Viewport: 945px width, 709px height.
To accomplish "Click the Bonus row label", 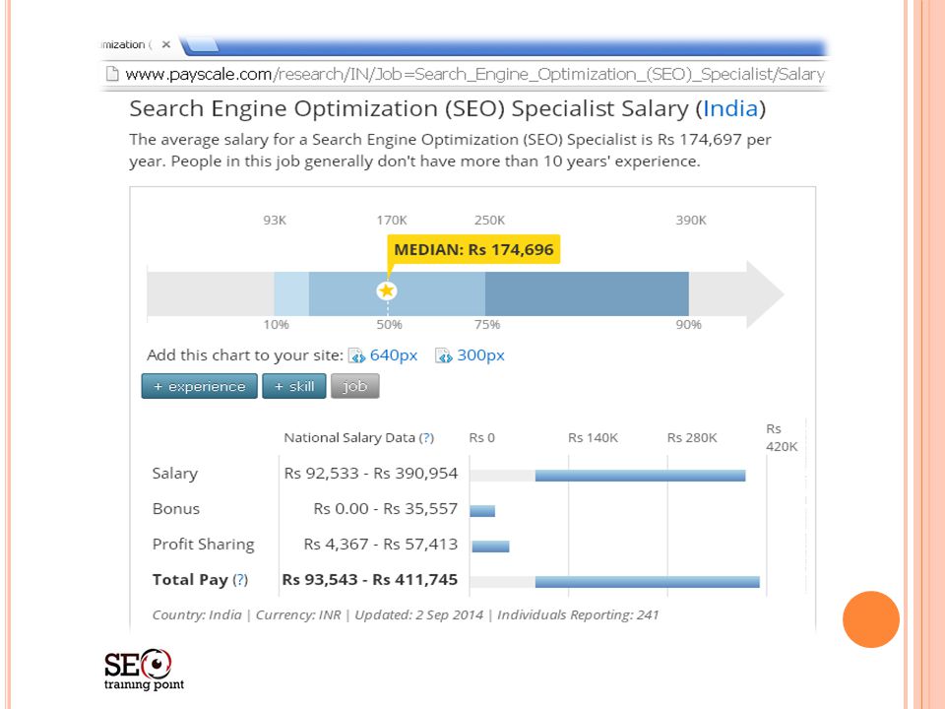I will pyautogui.click(x=176, y=509).
